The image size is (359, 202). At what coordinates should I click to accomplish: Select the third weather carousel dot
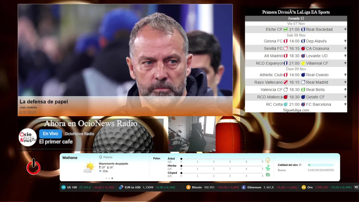pyautogui.click(x=112, y=178)
